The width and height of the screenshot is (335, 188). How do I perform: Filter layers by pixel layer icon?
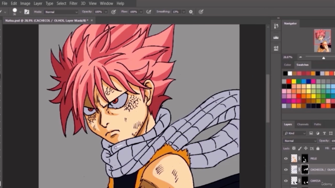311,133
